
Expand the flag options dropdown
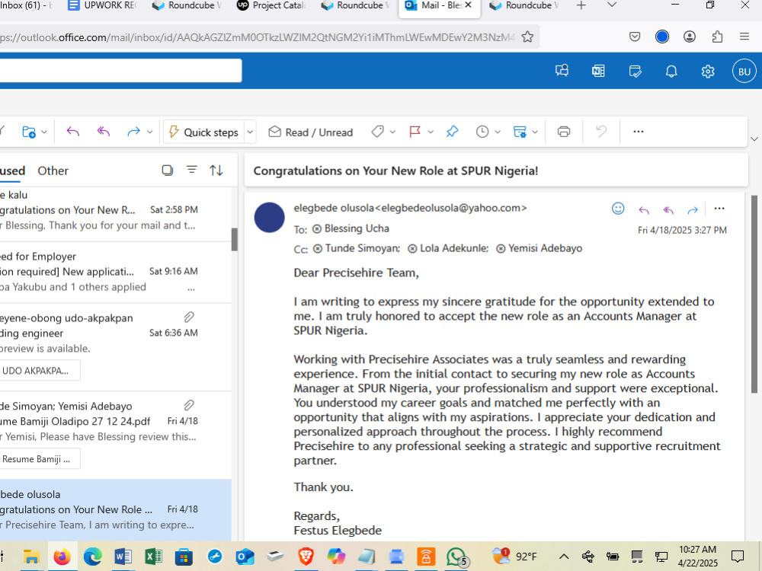[x=430, y=132]
